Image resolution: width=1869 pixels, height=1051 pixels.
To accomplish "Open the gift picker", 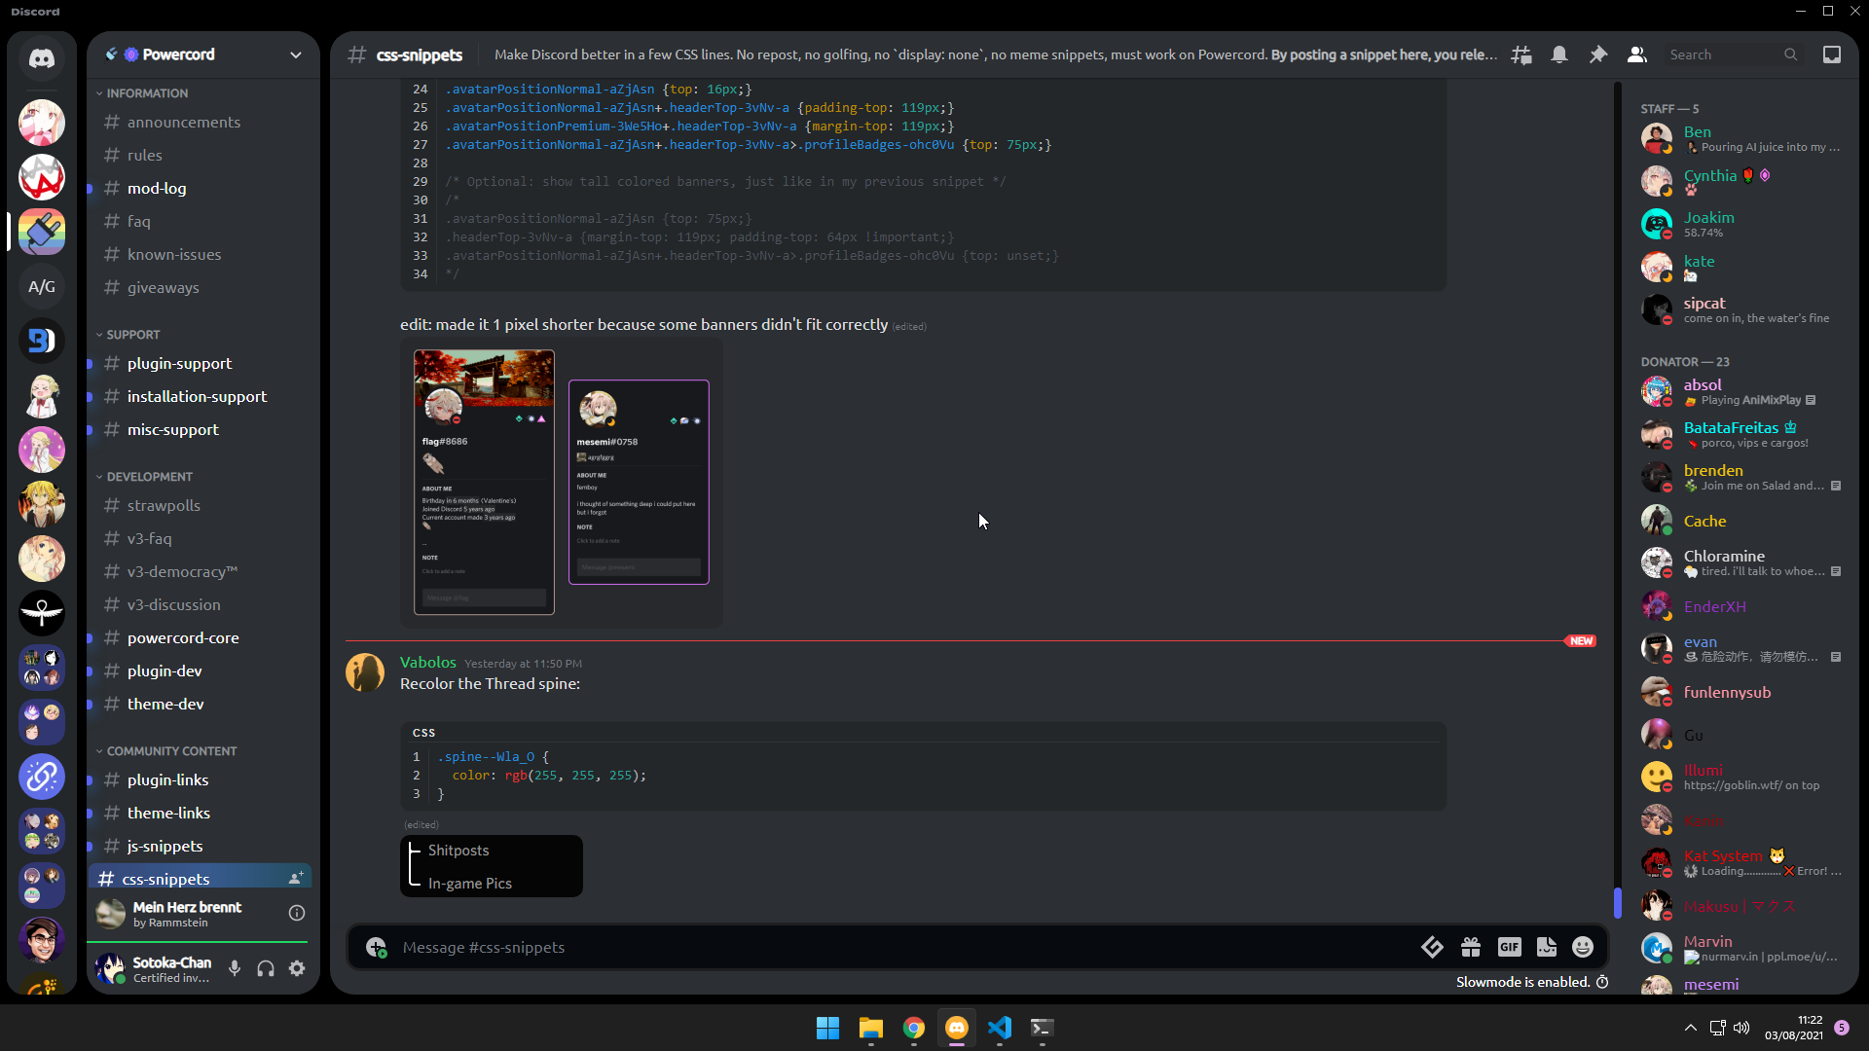I will tap(1471, 947).
